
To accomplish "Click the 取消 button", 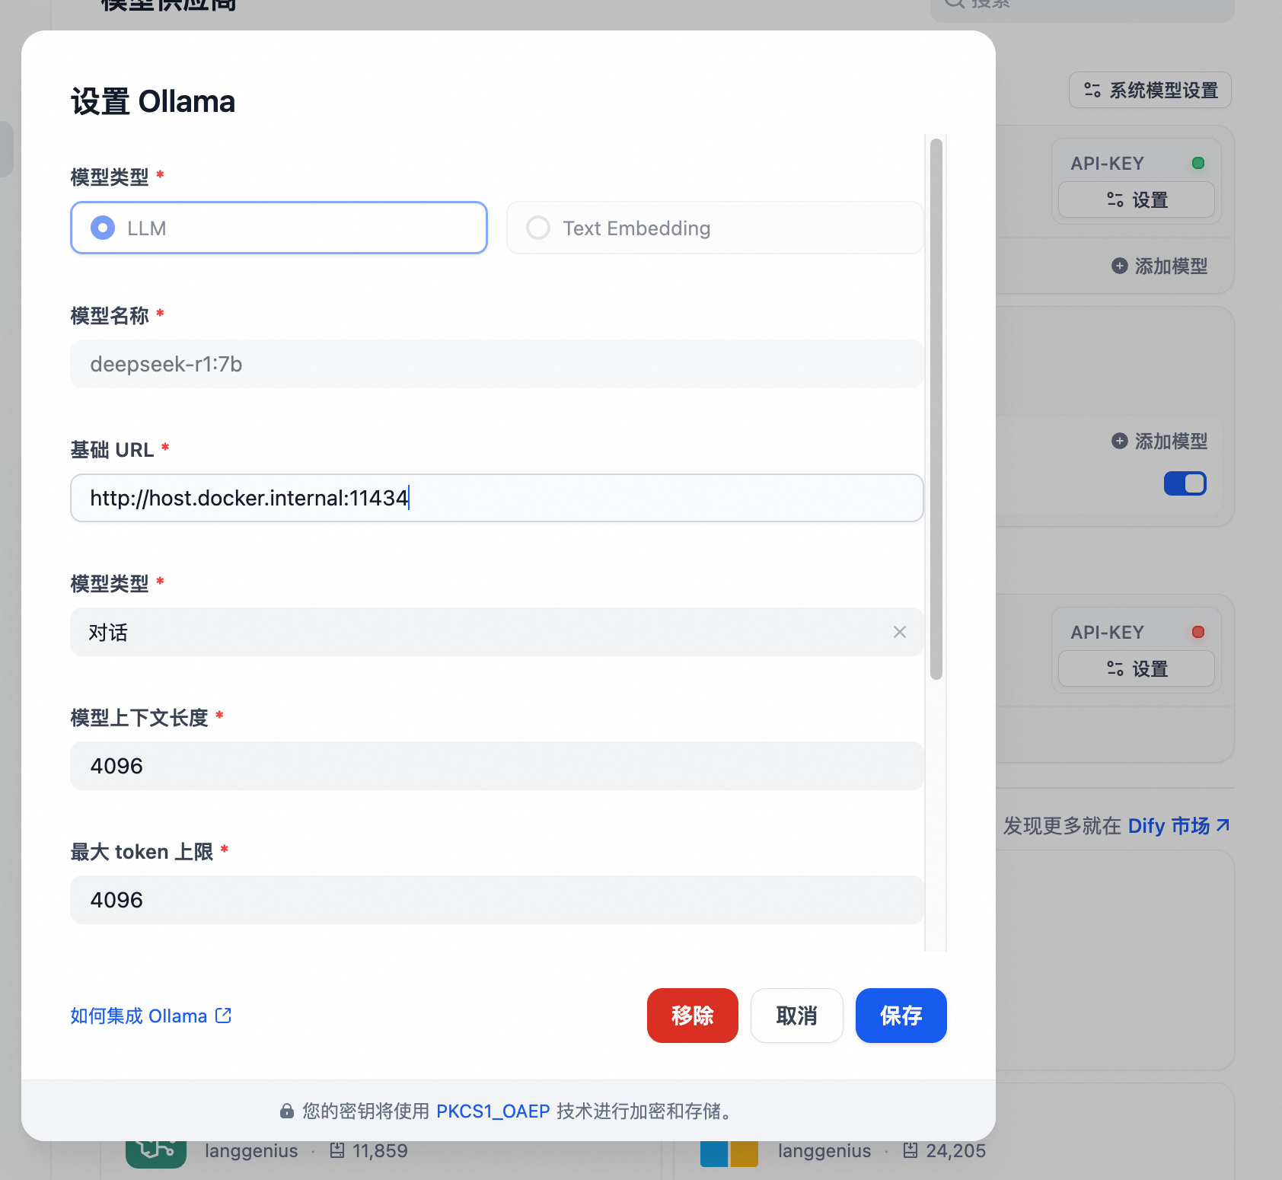I will coord(797,1016).
